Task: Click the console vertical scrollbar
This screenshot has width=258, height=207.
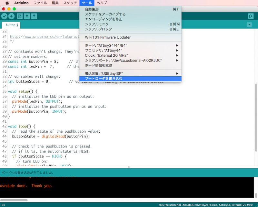Action: coord(256,195)
